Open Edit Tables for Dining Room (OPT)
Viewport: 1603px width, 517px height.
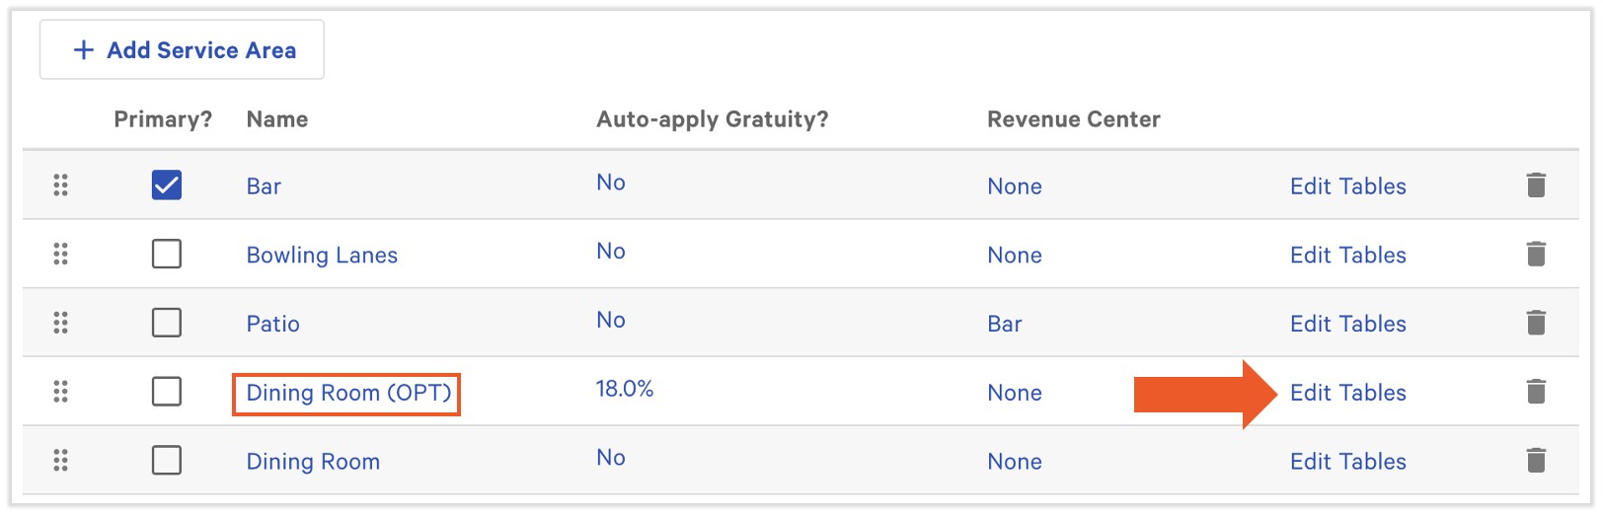(1347, 393)
